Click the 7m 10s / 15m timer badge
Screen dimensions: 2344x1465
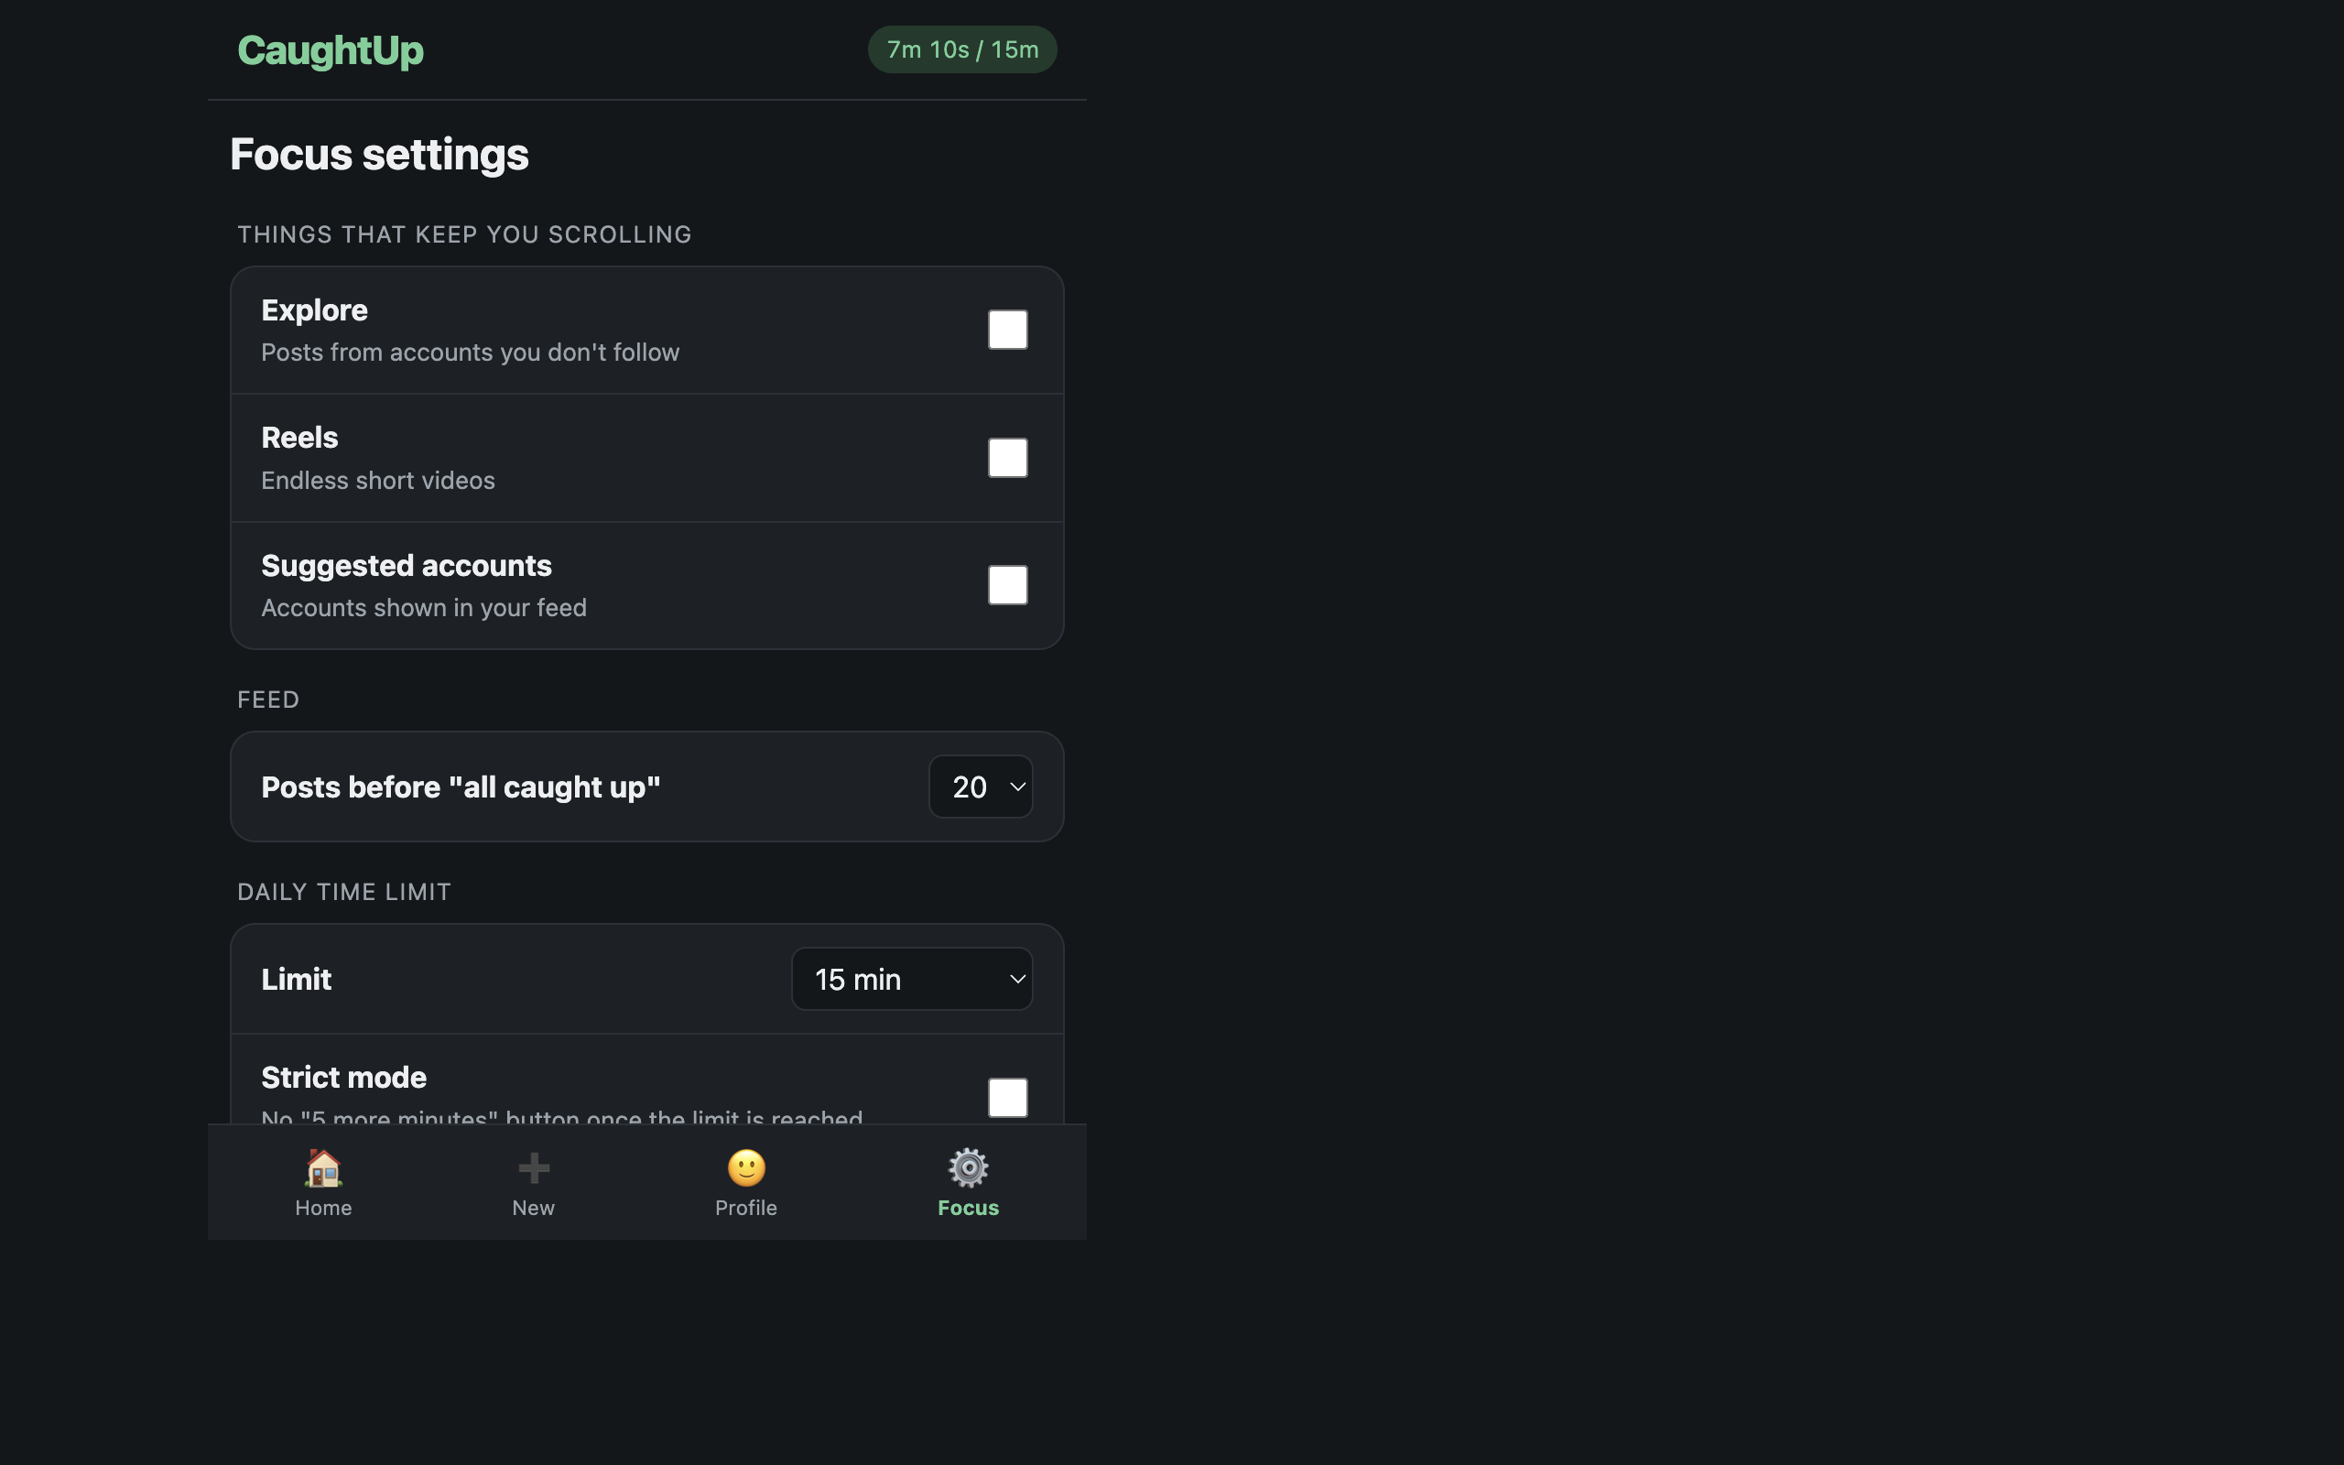click(961, 49)
